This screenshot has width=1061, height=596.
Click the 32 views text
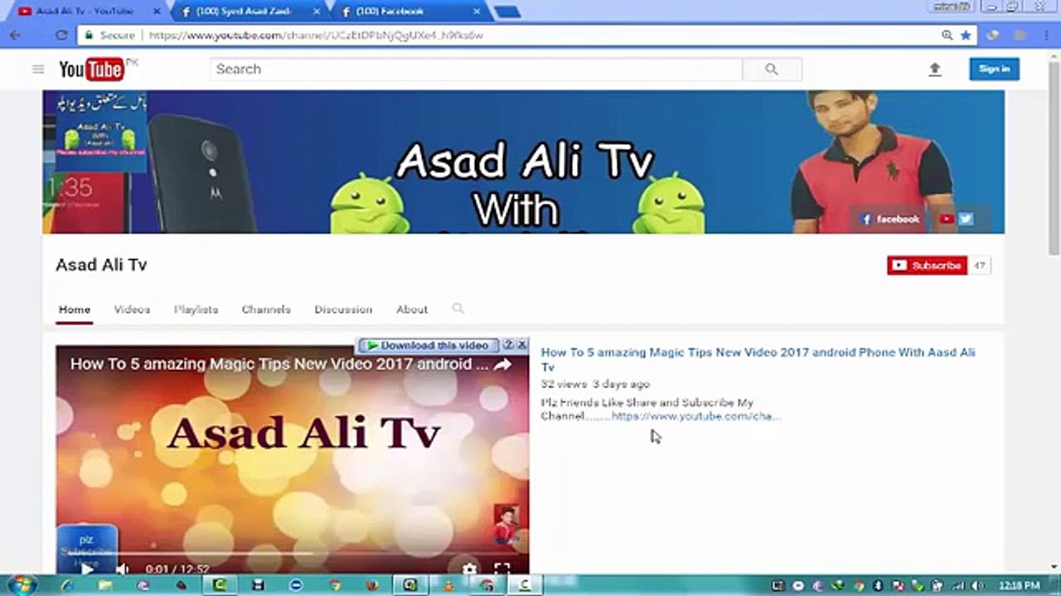click(564, 385)
